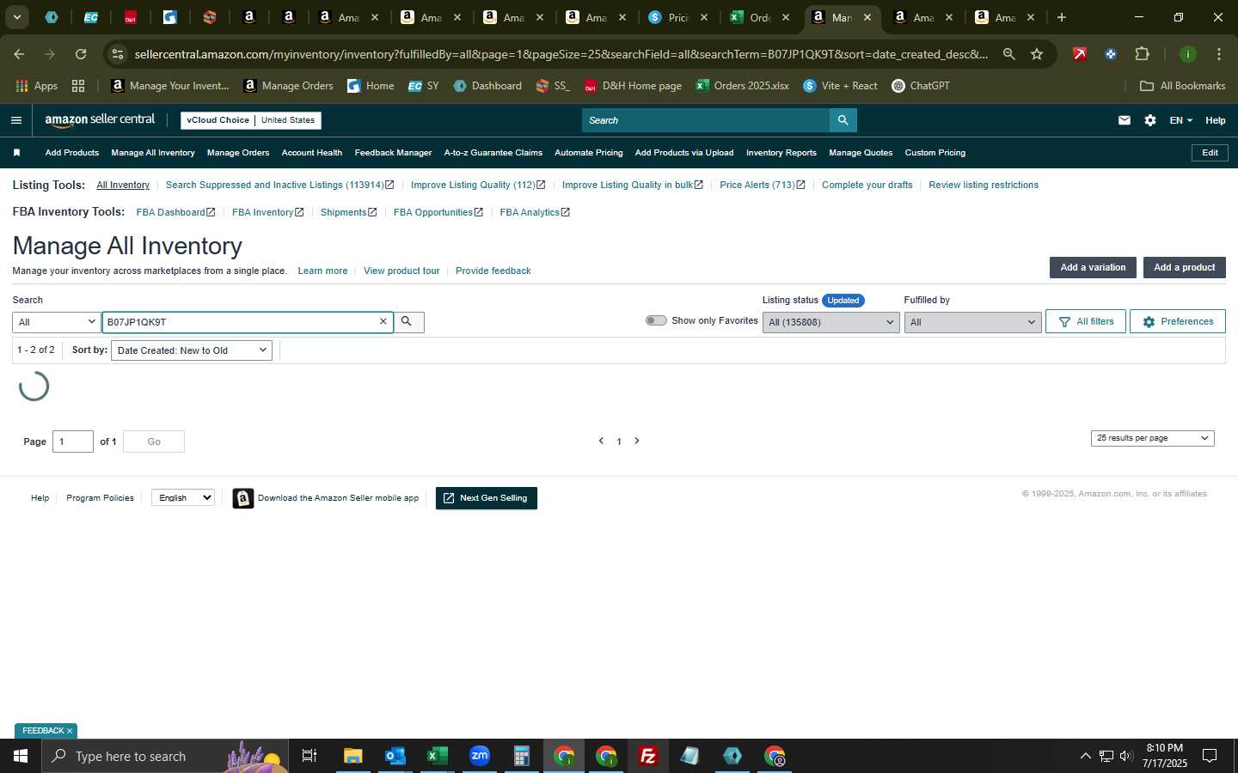Click the Amazon Seller Central logo
Viewport: 1238px width, 773px height.
100,120
